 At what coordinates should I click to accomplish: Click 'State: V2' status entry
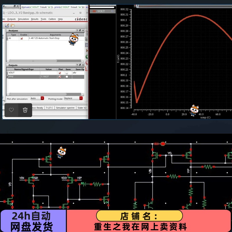coord(82,108)
